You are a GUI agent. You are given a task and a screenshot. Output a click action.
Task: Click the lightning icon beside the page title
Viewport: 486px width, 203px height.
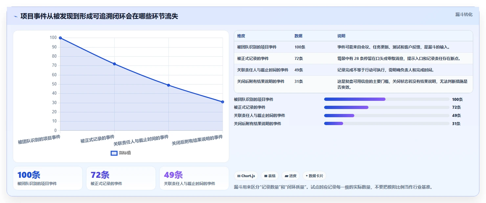(15, 16)
